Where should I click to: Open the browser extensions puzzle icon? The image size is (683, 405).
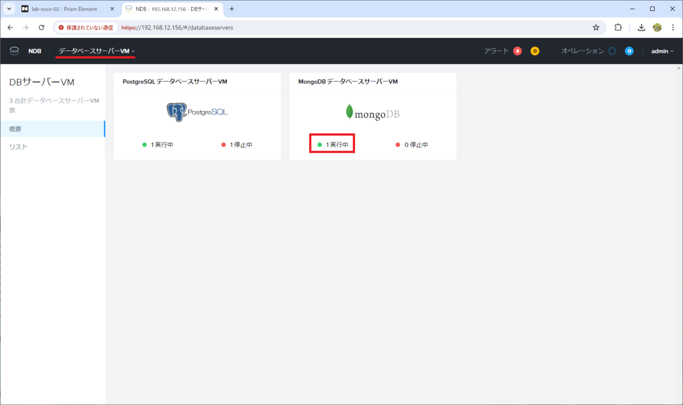tap(618, 27)
